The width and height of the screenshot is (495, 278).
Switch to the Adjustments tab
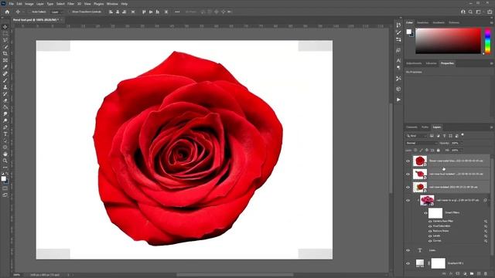[414, 63]
